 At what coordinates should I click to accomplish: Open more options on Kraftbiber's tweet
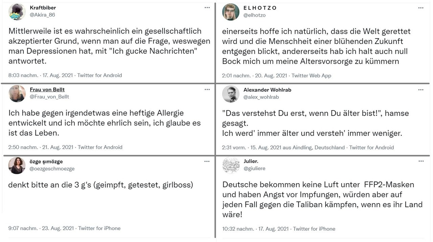point(207,7)
